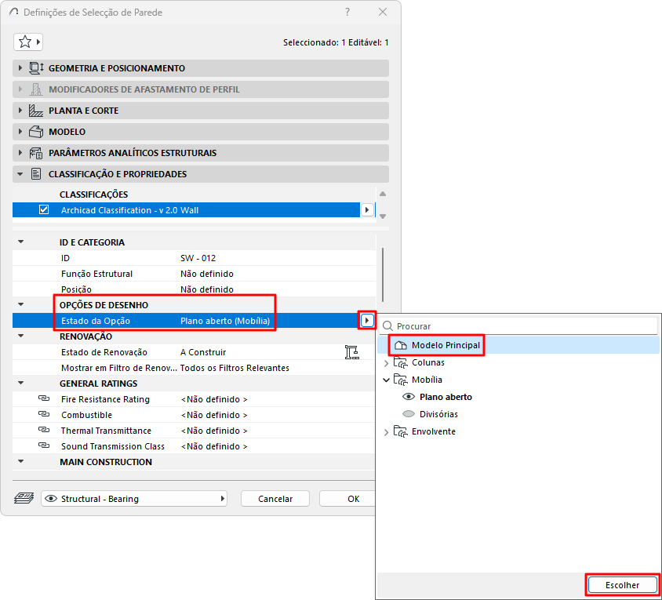The height and width of the screenshot is (600, 662).
Task: Click the help question mark icon
Action: pyautogui.click(x=347, y=12)
